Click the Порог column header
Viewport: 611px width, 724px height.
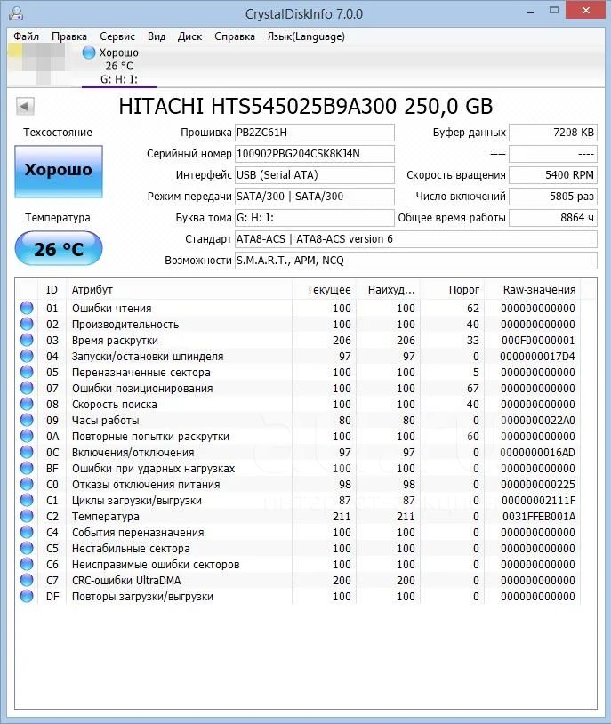tap(453, 289)
